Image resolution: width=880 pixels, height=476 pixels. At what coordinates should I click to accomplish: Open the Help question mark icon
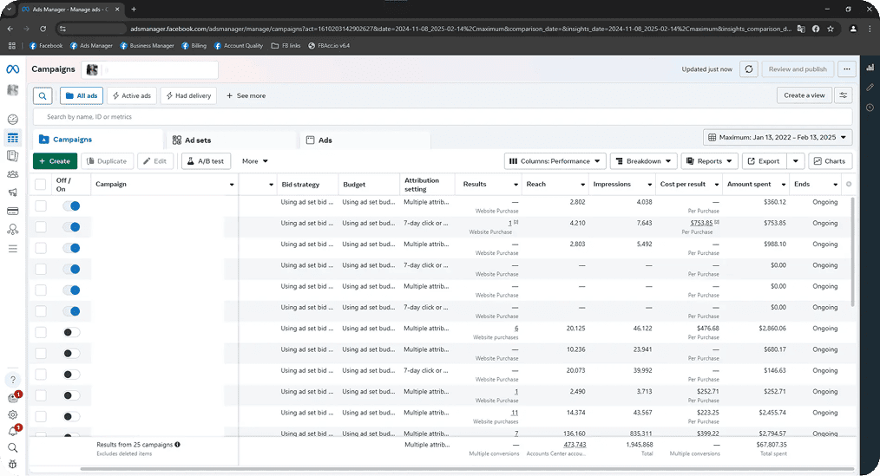click(12, 380)
